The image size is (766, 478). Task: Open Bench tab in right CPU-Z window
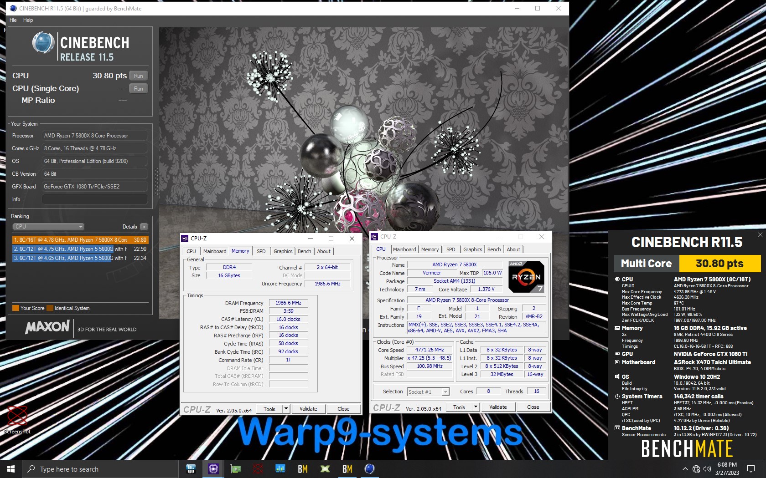(494, 249)
